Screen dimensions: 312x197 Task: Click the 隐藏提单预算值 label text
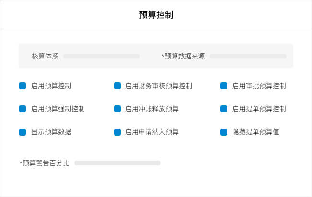256,132
